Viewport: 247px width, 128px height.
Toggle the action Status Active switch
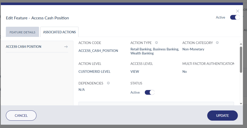pos(149,92)
